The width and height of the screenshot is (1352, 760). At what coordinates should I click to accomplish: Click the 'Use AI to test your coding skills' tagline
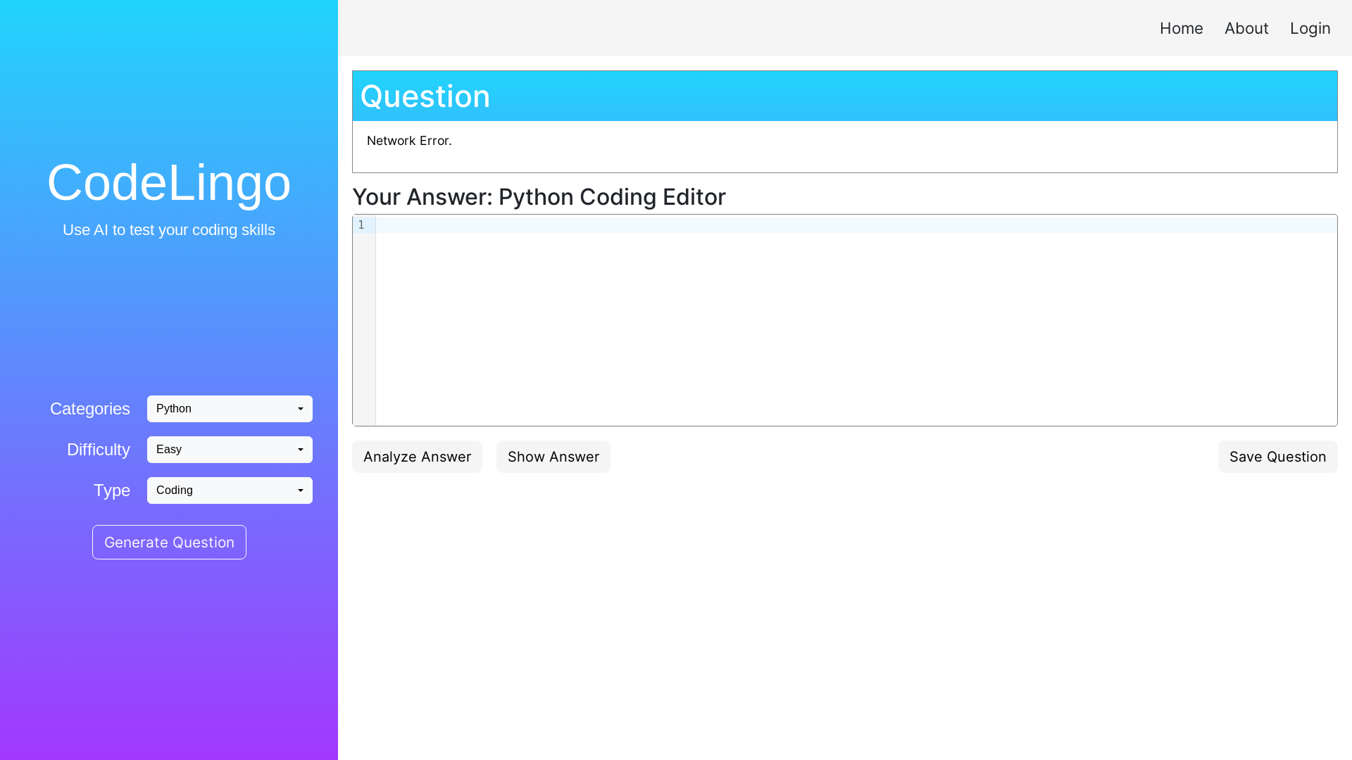pyautogui.click(x=169, y=230)
